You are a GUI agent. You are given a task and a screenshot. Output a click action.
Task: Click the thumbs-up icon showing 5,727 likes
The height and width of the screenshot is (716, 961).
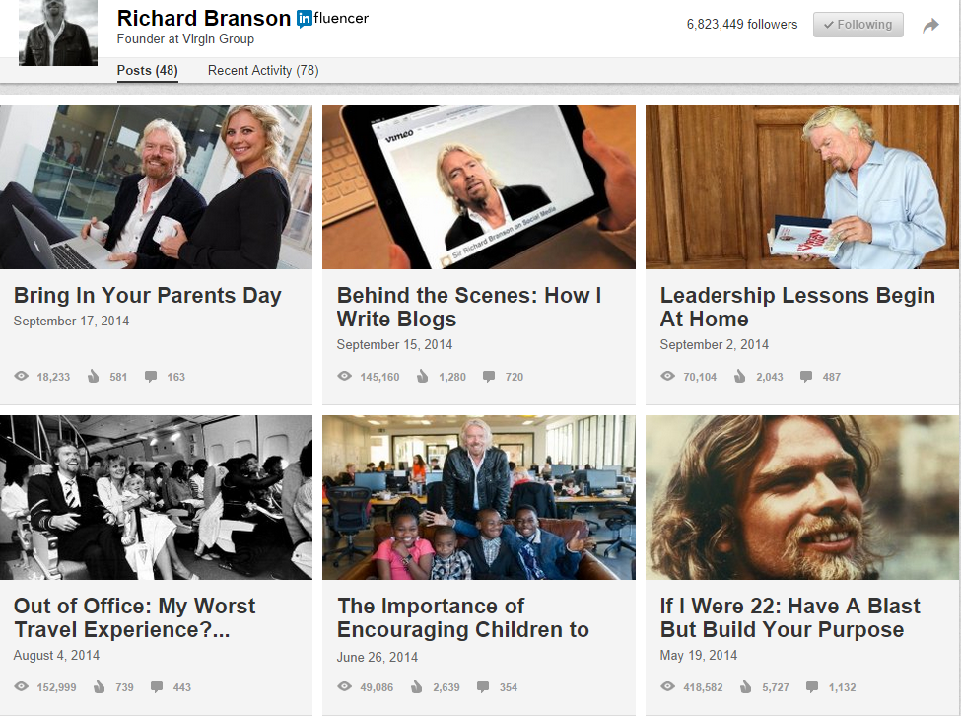pyautogui.click(x=745, y=686)
